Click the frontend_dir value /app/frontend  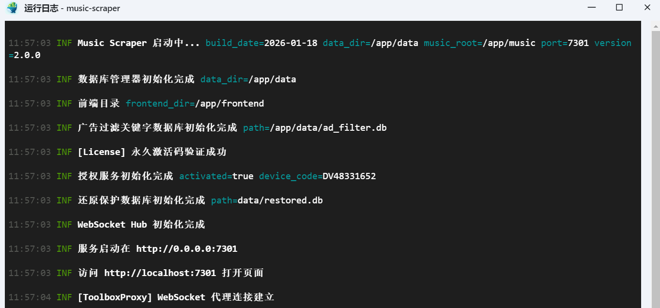click(230, 104)
